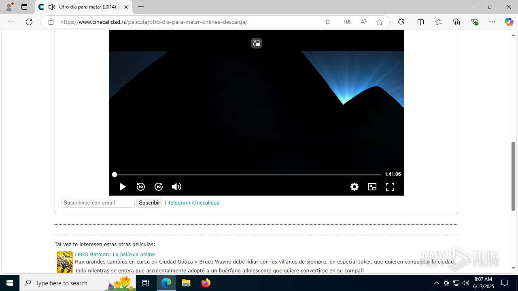Image resolution: width=518 pixels, height=291 pixels.
Task: Open the Favorites list
Action: click(439, 22)
